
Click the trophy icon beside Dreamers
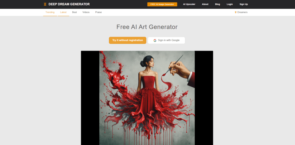pyautogui.click(x=236, y=12)
